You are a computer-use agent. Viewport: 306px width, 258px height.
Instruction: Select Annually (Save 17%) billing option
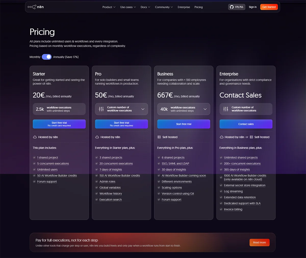pyautogui.click(x=66, y=57)
